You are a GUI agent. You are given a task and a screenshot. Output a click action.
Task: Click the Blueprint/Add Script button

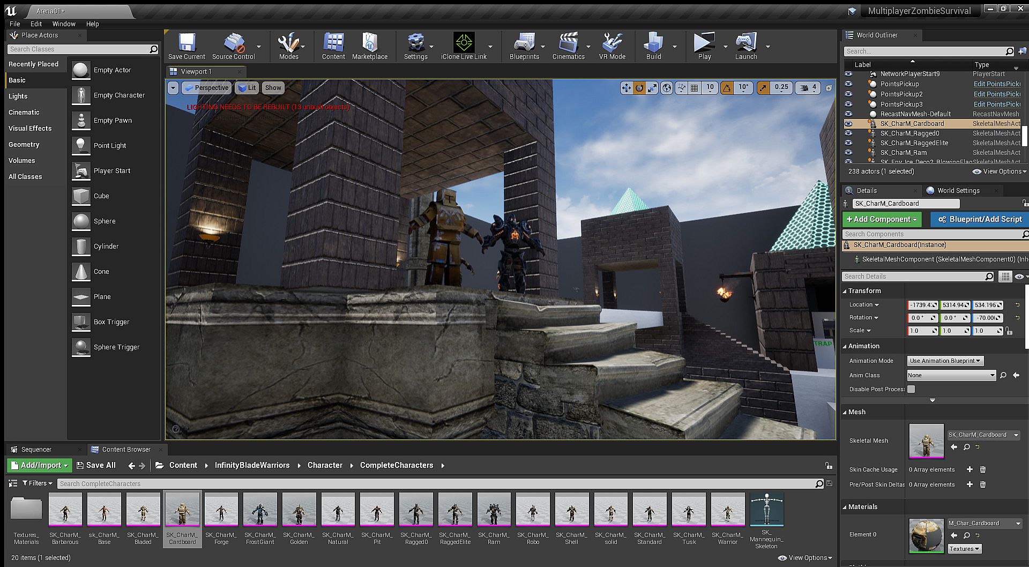click(979, 219)
